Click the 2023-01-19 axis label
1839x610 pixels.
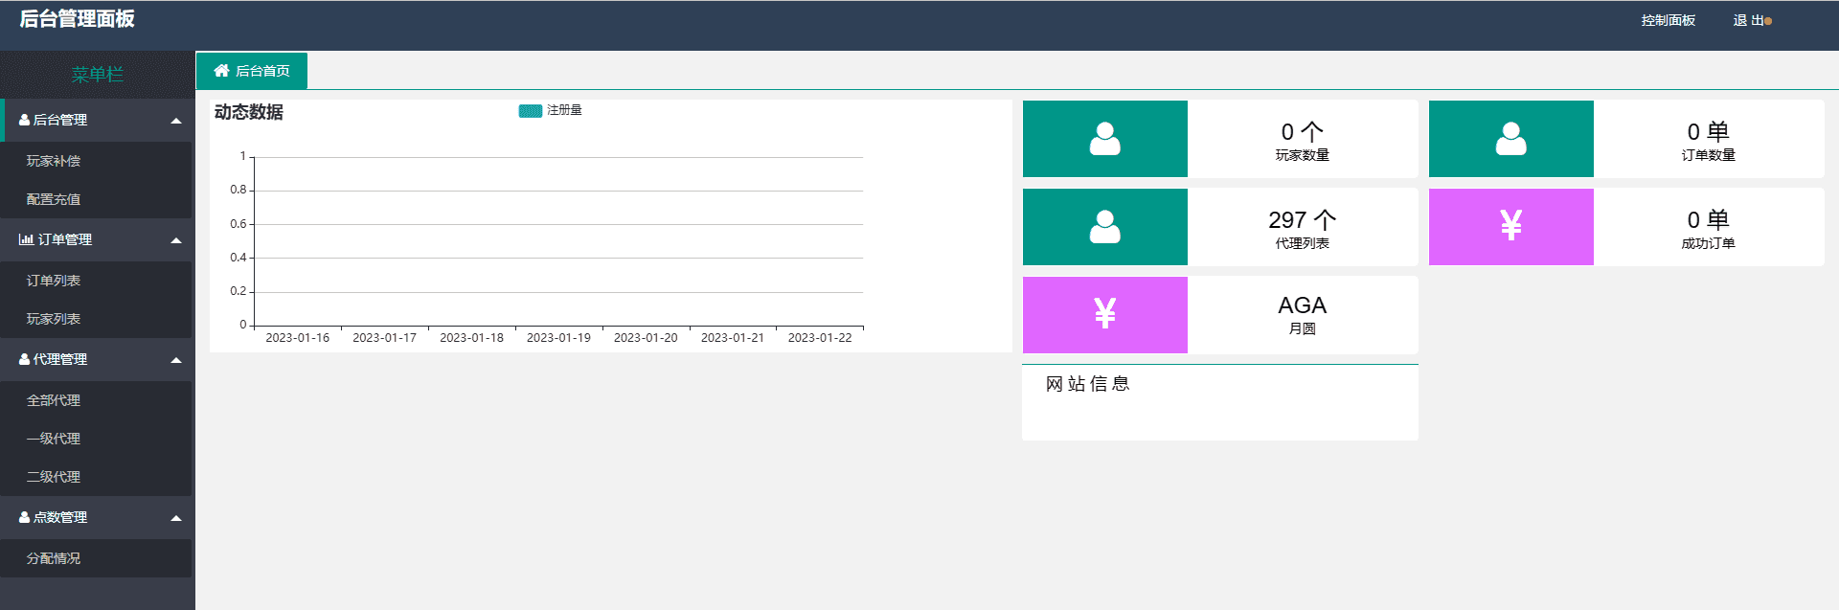(558, 338)
